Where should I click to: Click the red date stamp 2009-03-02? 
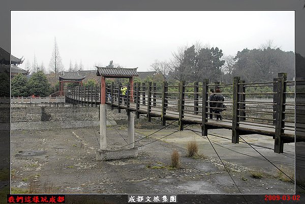(x=282, y=198)
